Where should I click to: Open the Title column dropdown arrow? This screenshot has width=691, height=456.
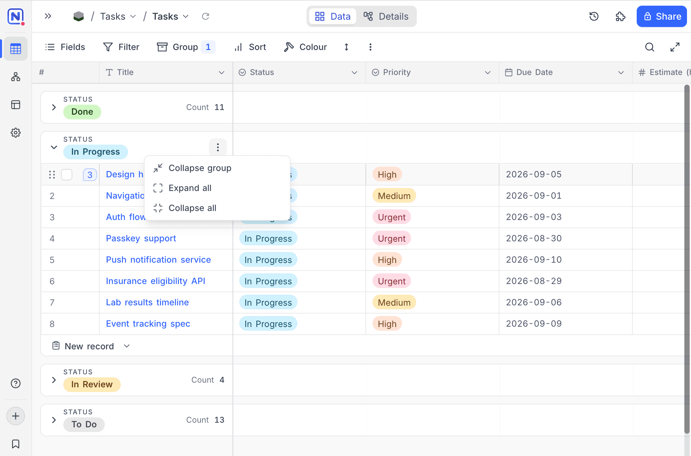click(222, 72)
